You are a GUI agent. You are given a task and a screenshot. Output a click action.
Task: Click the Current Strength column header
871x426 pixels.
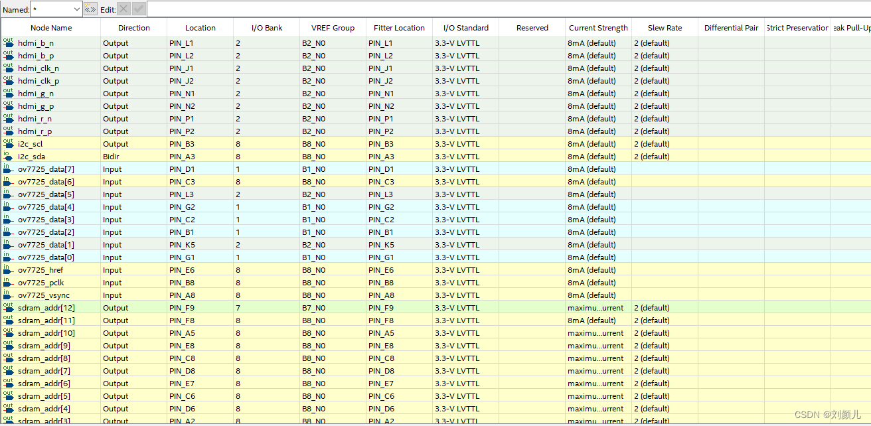click(599, 28)
